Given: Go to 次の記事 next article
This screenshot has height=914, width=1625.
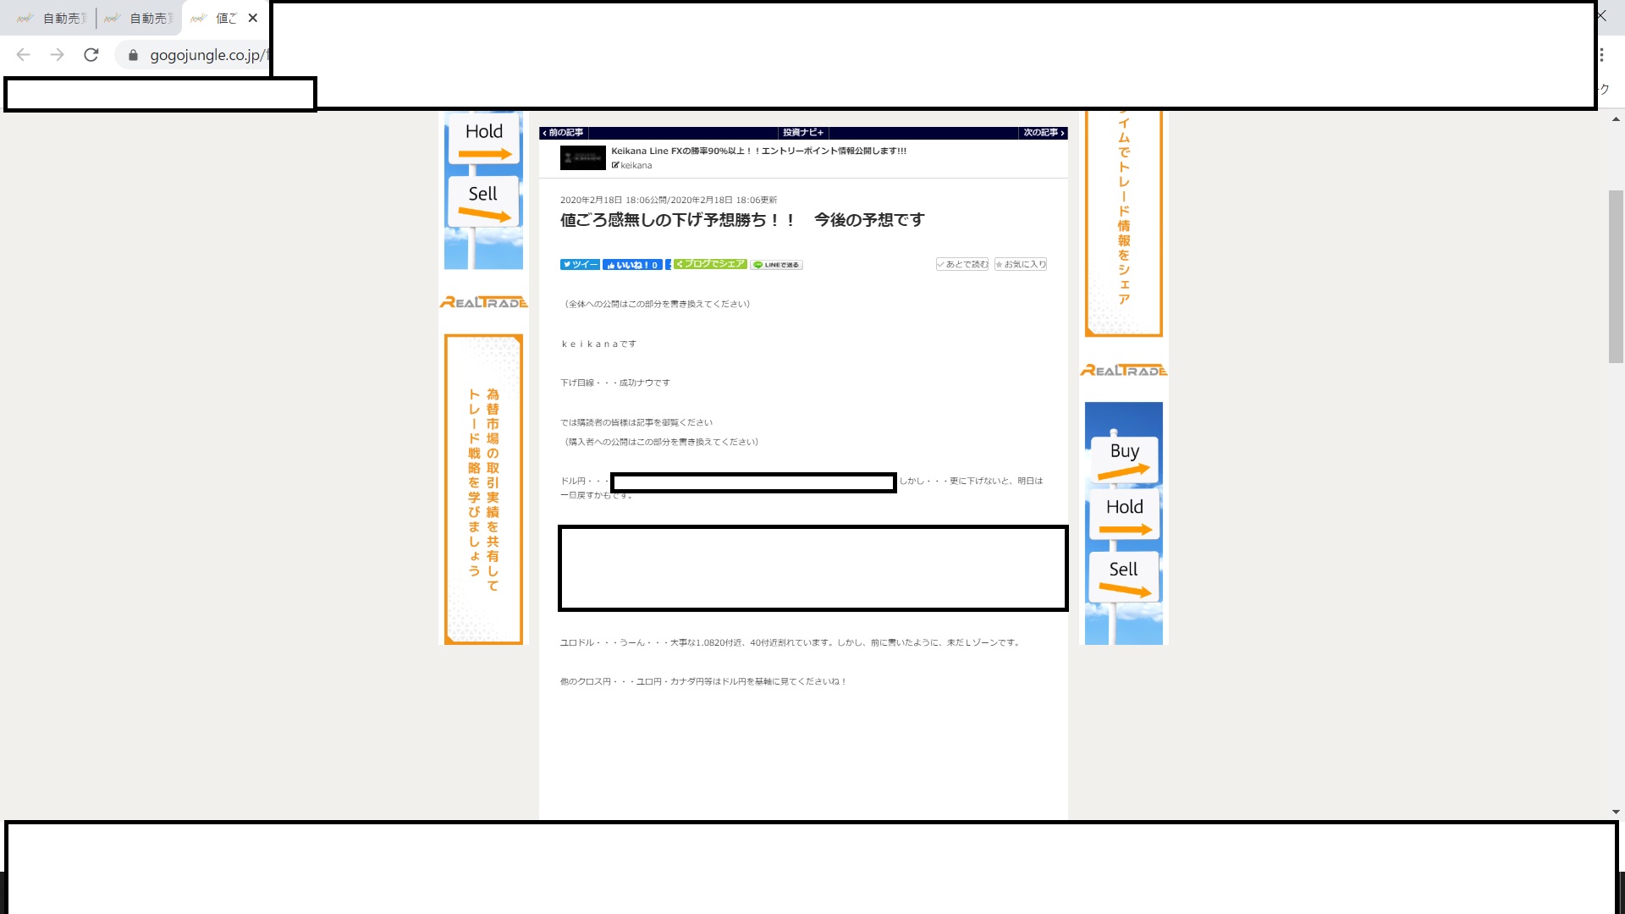Looking at the screenshot, I should [x=1043, y=133].
